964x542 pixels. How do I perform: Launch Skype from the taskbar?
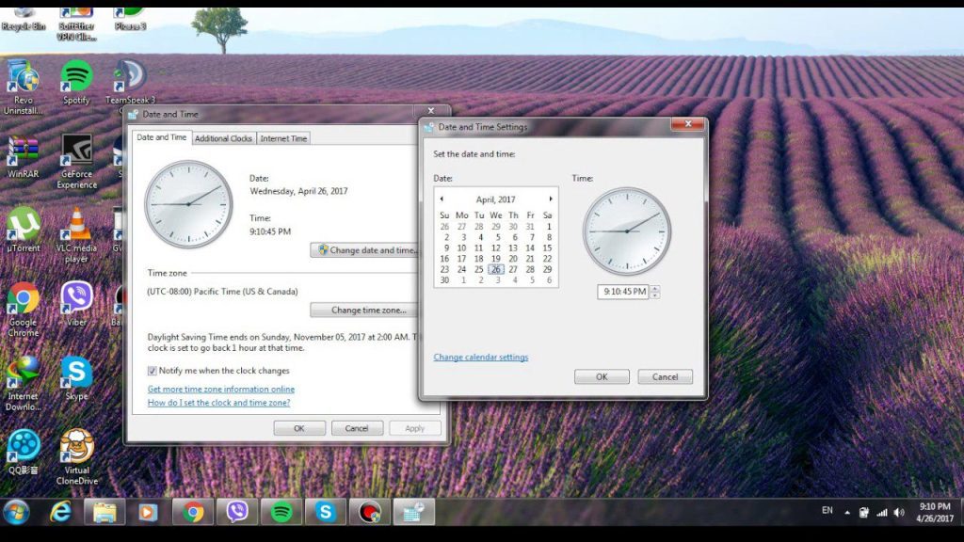click(x=325, y=512)
